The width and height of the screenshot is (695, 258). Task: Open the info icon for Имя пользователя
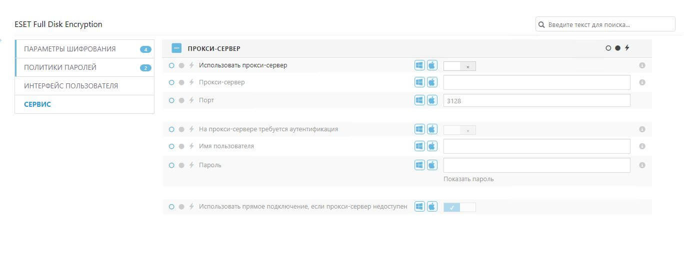point(642,146)
